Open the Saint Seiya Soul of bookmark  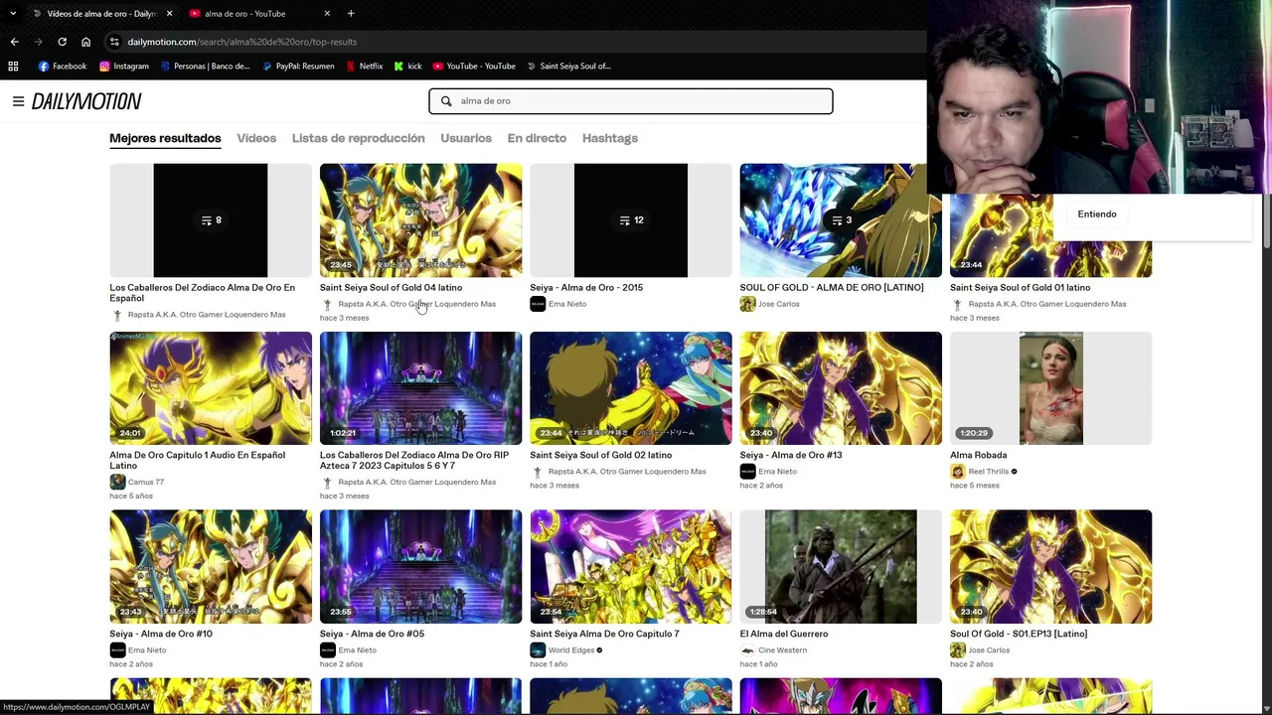tap(568, 67)
